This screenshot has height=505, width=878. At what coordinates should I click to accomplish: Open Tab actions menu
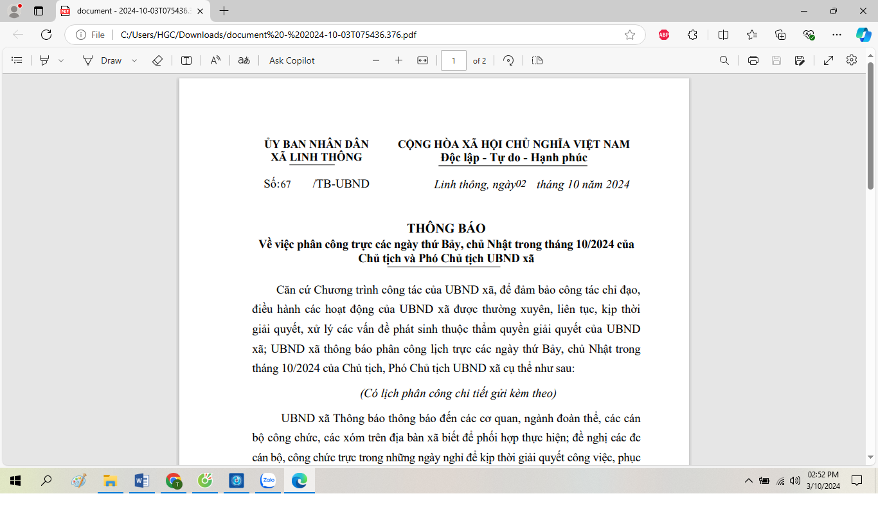click(x=39, y=11)
